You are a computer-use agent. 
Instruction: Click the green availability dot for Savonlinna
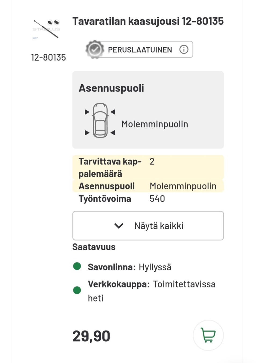(x=77, y=266)
